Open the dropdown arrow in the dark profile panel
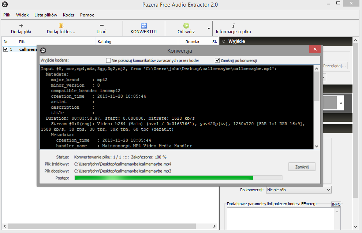Screen dimensions: 362x233 pos(341,103)
